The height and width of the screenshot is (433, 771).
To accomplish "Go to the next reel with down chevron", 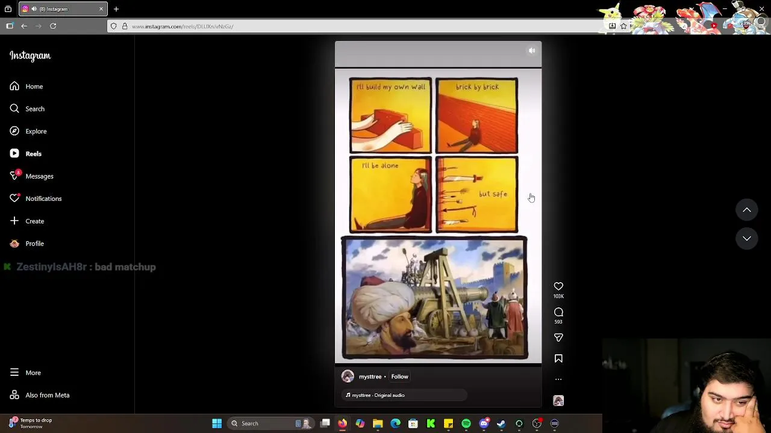I will (746, 239).
